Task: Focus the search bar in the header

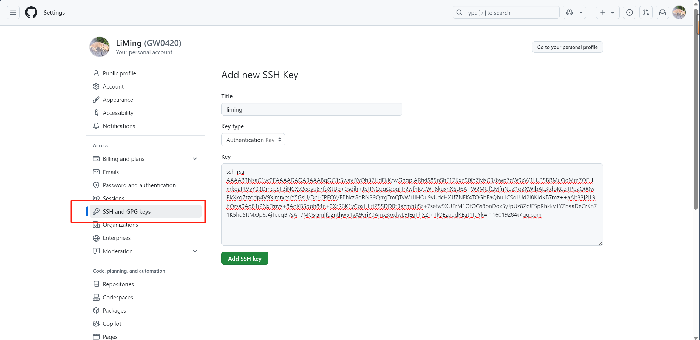Action: (x=506, y=13)
